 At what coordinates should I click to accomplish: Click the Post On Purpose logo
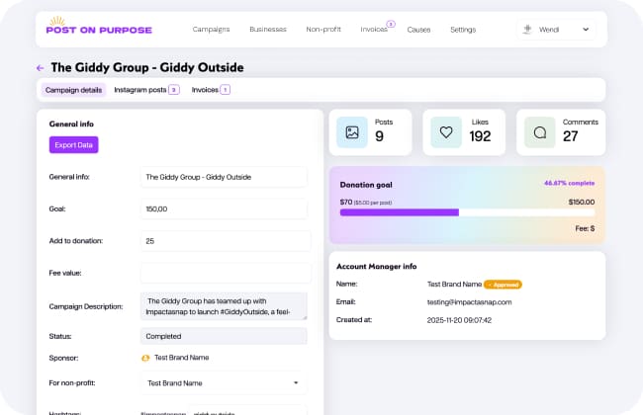point(99,27)
